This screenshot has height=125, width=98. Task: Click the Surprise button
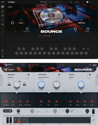(8, 111)
